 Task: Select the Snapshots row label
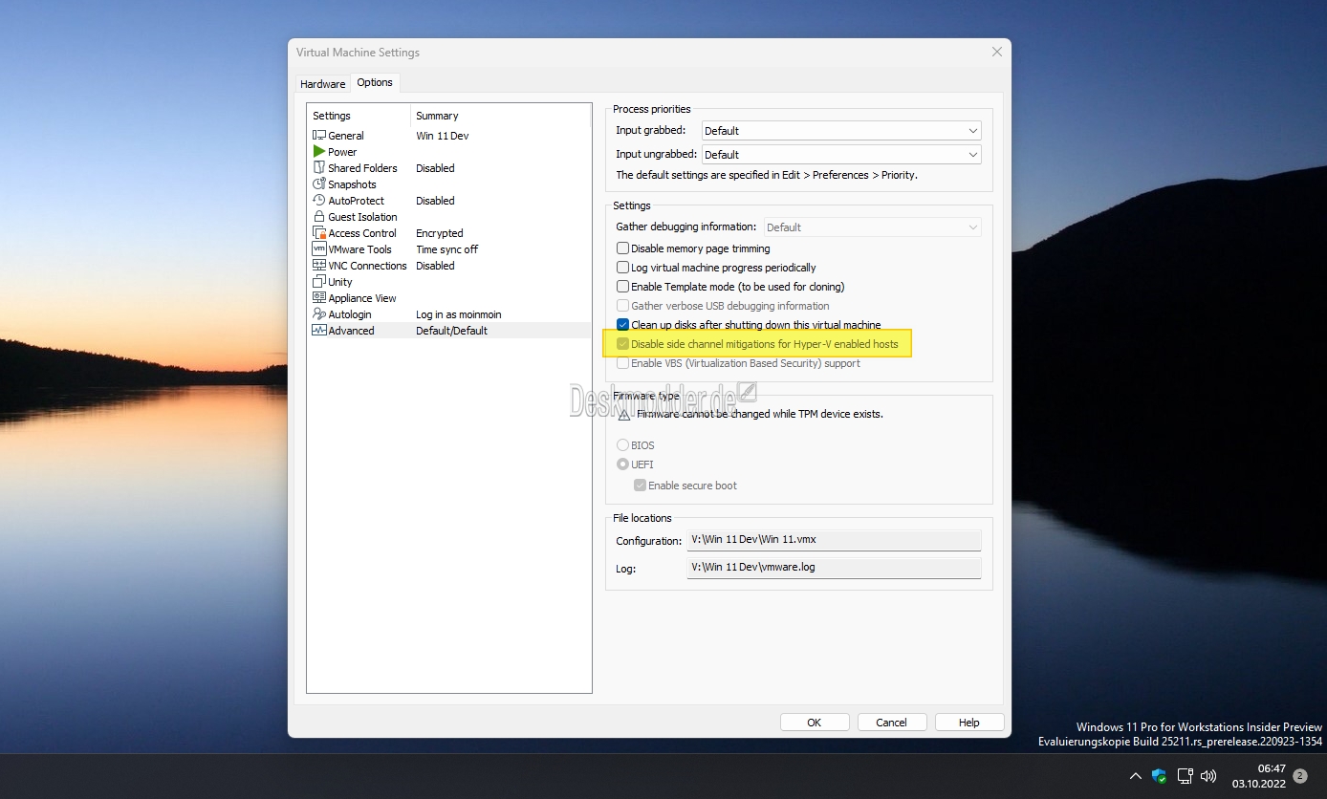(x=353, y=184)
